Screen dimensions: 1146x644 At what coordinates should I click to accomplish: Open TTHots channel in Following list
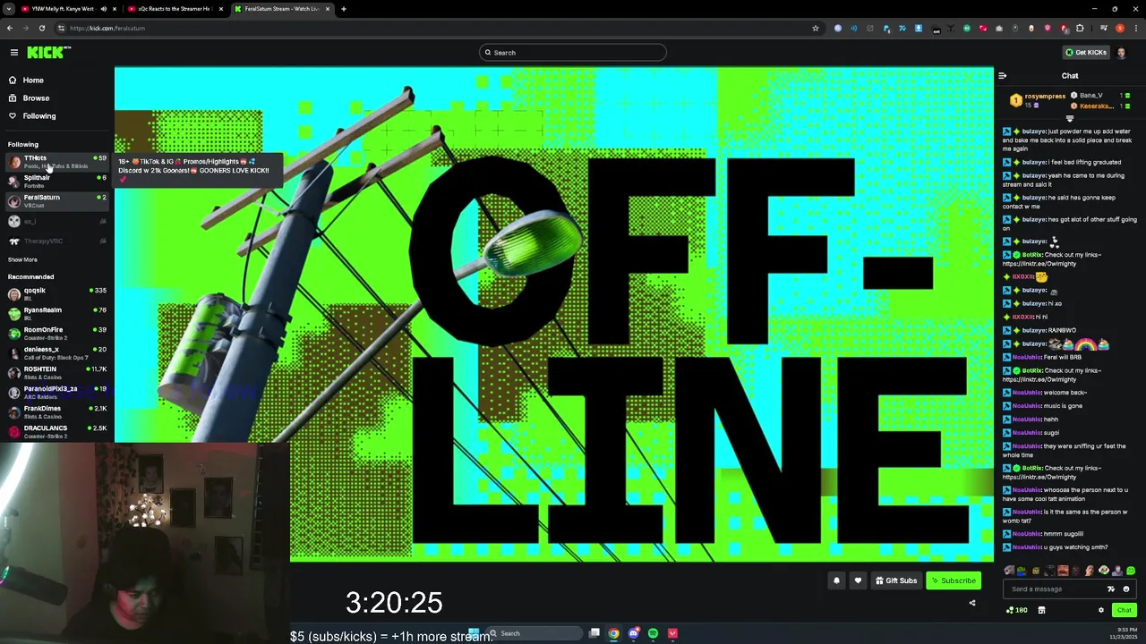pyautogui.click(x=56, y=162)
